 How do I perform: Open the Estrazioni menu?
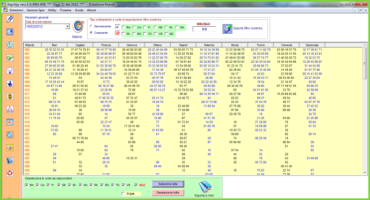tap(16, 10)
